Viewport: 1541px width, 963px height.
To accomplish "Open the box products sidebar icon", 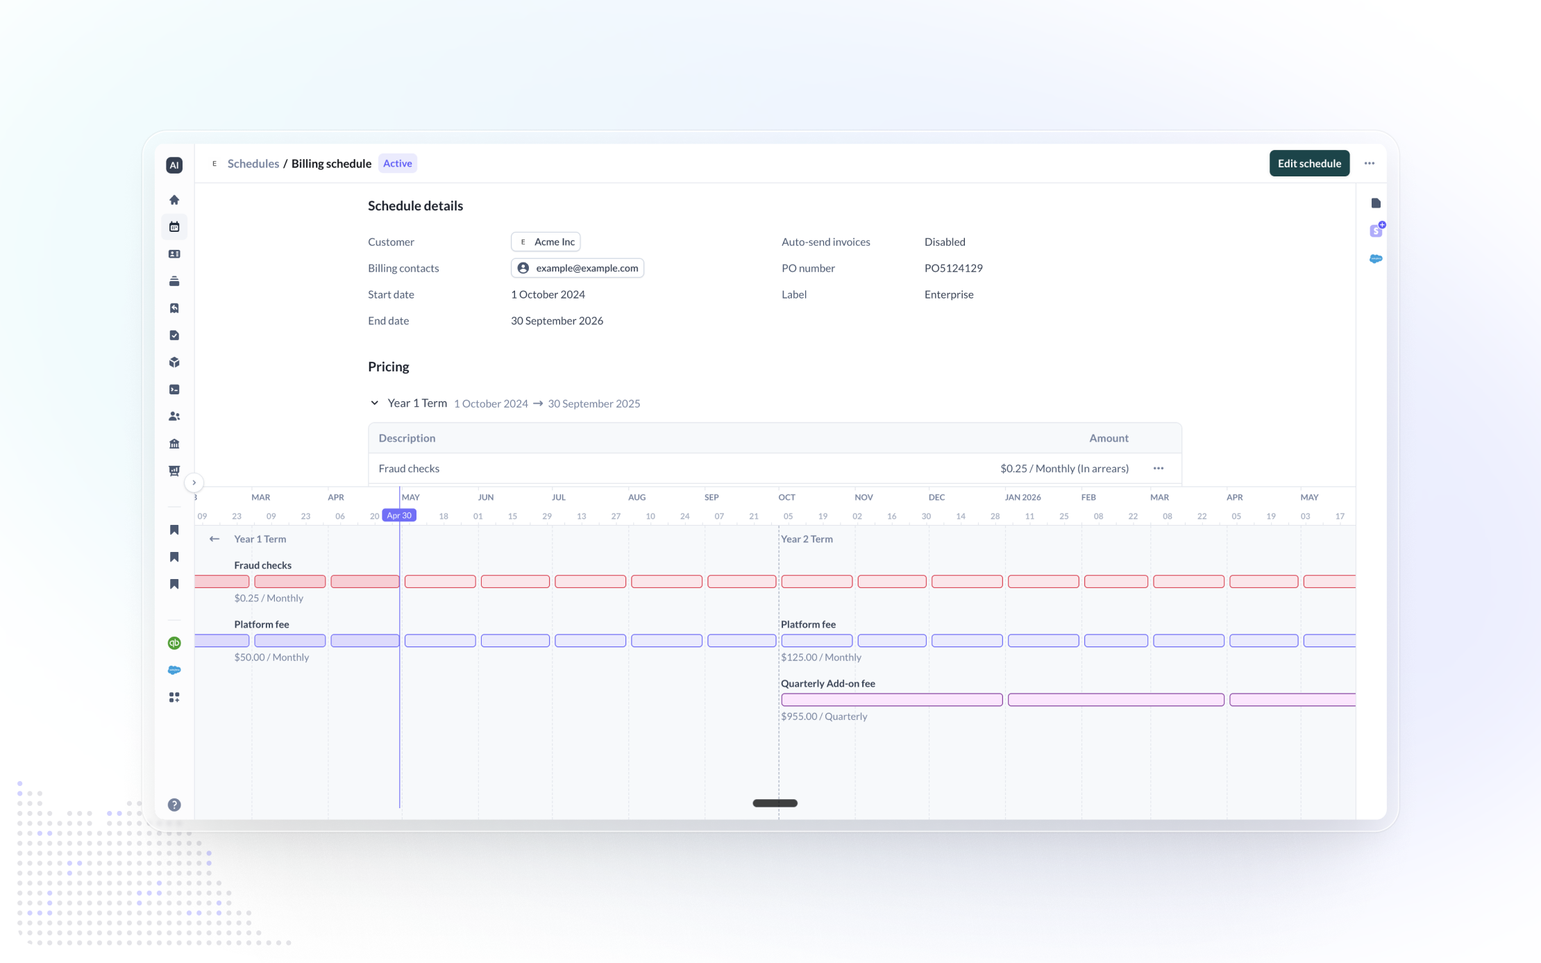I will (x=174, y=362).
